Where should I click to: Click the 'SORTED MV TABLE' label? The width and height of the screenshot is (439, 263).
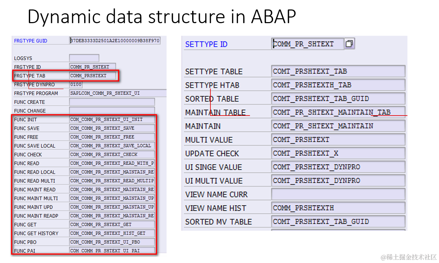point(218,222)
